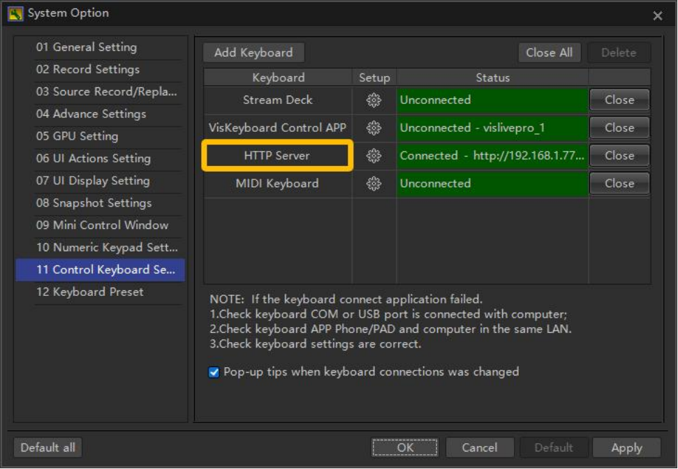Screen dimensions: 678x469
Task: Open Stream Deck setup gear icon
Action: click(374, 100)
